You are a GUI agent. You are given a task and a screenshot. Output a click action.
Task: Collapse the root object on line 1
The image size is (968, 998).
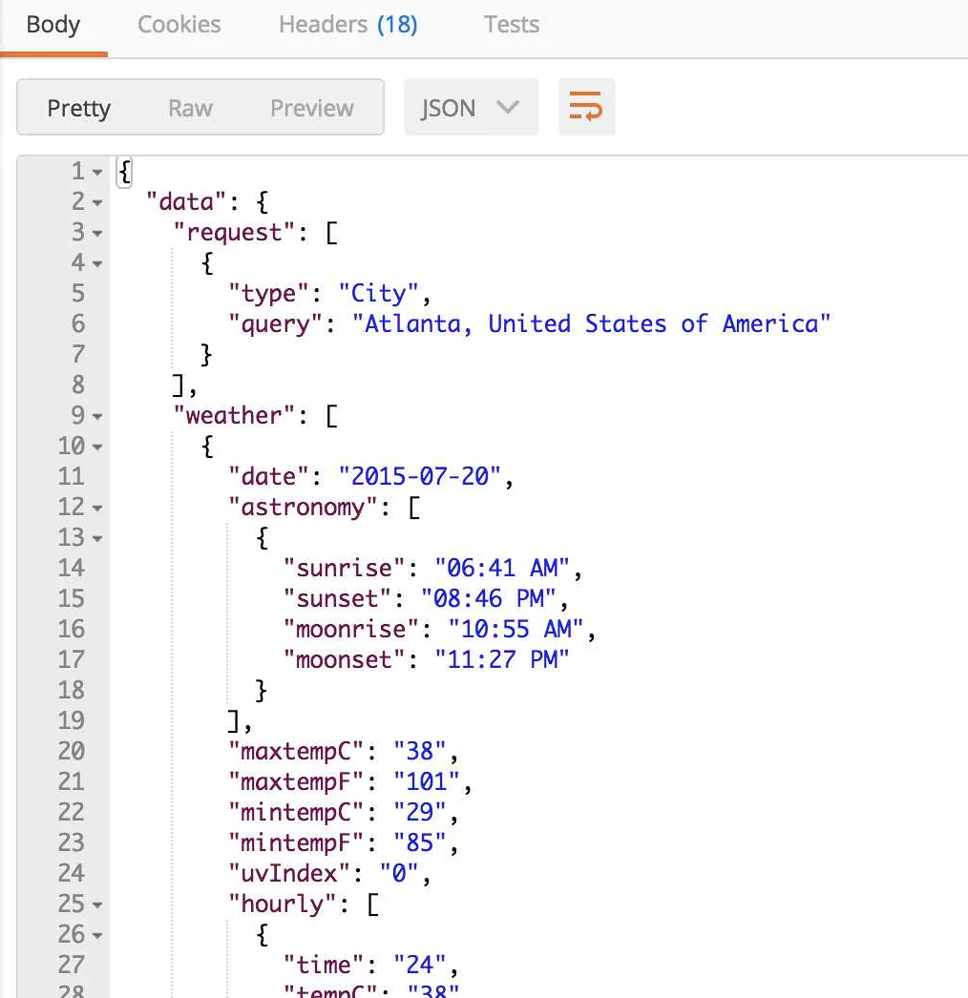pyautogui.click(x=97, y=173)
